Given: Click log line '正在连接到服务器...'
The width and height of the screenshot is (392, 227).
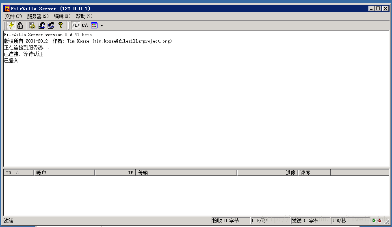Looking at the screenshot, I should (26, 48).
